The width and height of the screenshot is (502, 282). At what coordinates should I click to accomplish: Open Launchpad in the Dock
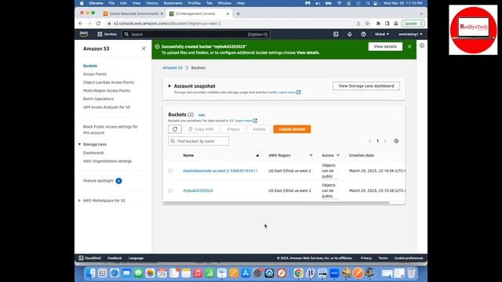103,273
